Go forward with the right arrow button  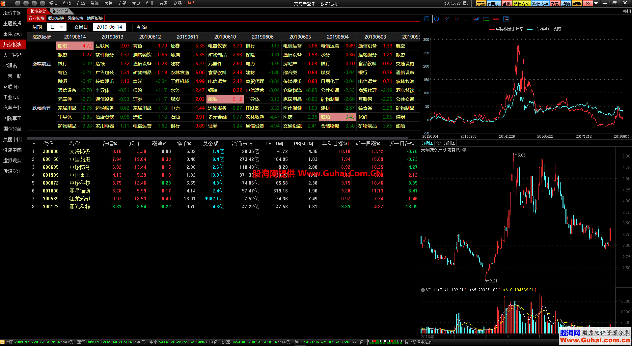tap(34, 3)
